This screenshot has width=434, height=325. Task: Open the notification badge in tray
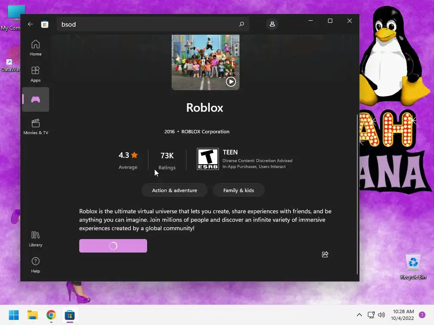click(x=422, y=315)
